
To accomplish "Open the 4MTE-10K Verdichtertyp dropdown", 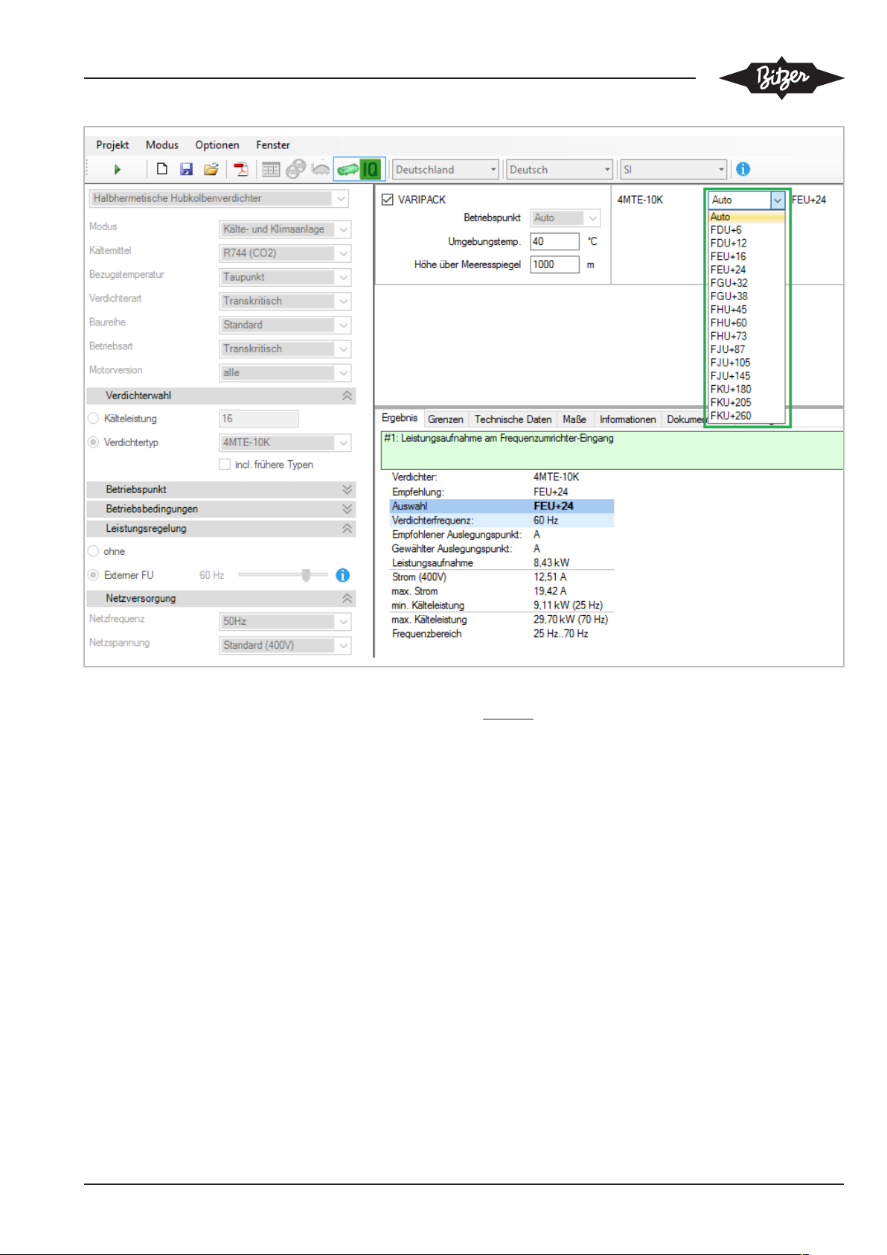I will click(285, 442).
